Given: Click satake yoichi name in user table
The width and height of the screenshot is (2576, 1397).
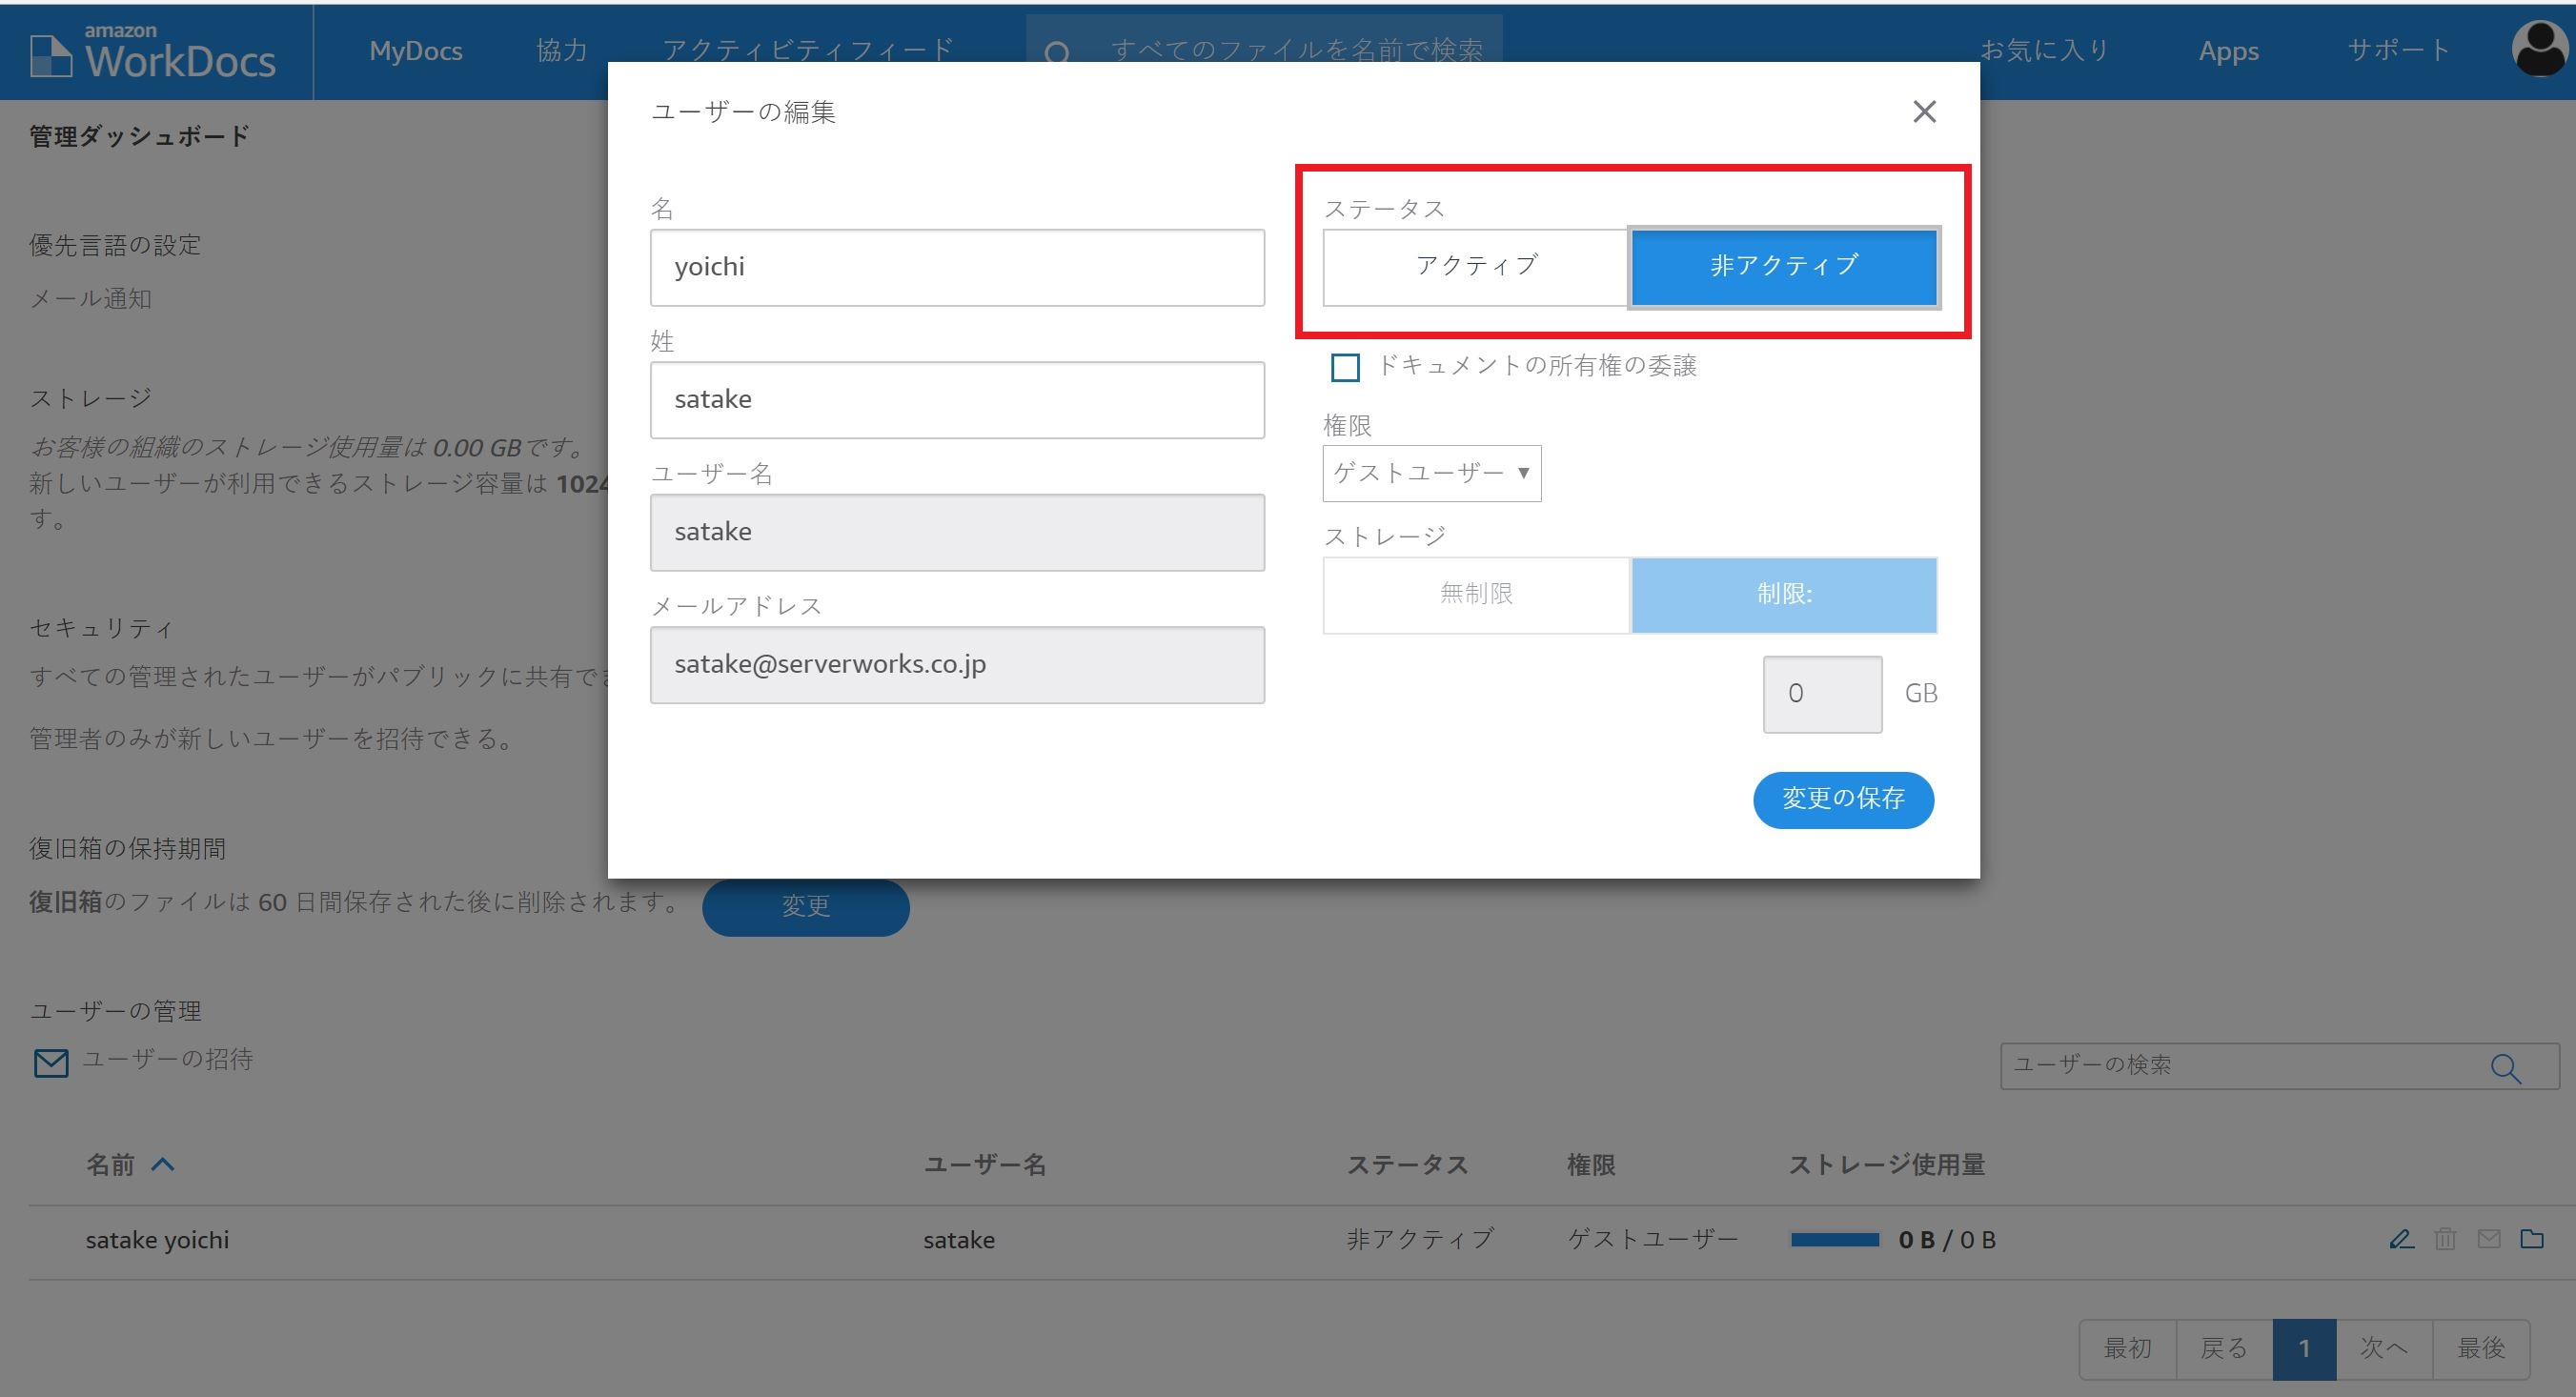Looking at the screenshot, I should [x=157, y=1240].
